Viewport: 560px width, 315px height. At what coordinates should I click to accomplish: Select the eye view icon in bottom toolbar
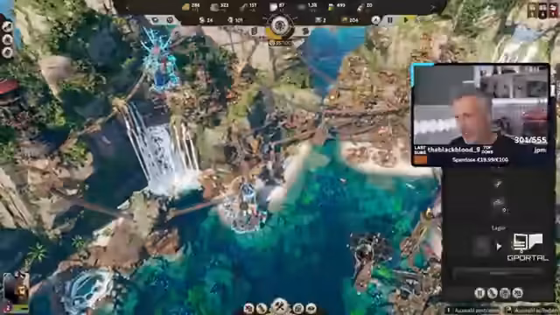click(x=311, y=308)
